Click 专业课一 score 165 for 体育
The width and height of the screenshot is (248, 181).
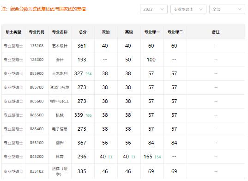coord(148,157)
